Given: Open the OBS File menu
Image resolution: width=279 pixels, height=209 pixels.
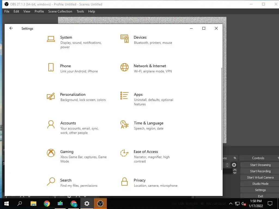Looking at the screenshot, I should point(7,11).
